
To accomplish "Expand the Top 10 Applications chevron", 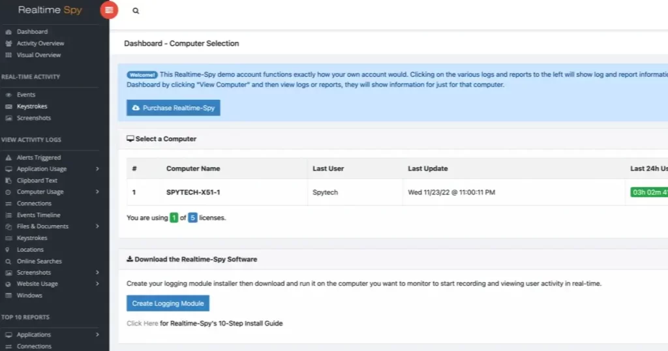I will click(x=97, y=335).
